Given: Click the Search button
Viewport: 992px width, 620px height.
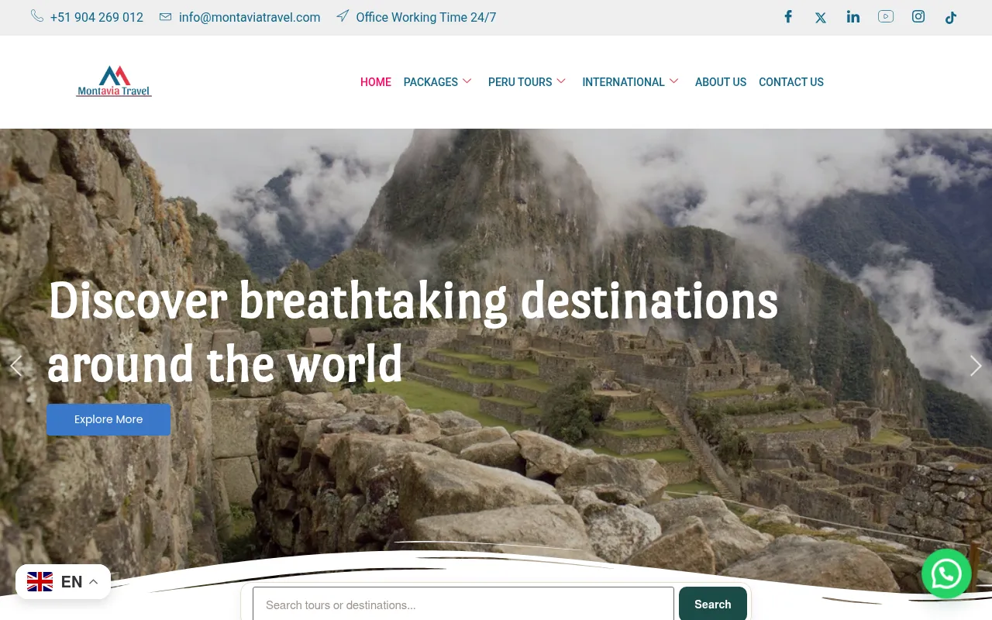Looking at the screenshot, I should click(x=713, y=604).
